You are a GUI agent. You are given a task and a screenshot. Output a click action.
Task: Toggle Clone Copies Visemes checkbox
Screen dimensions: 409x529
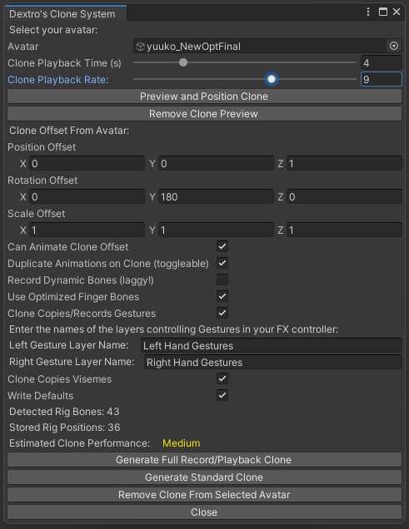[222, 378]
